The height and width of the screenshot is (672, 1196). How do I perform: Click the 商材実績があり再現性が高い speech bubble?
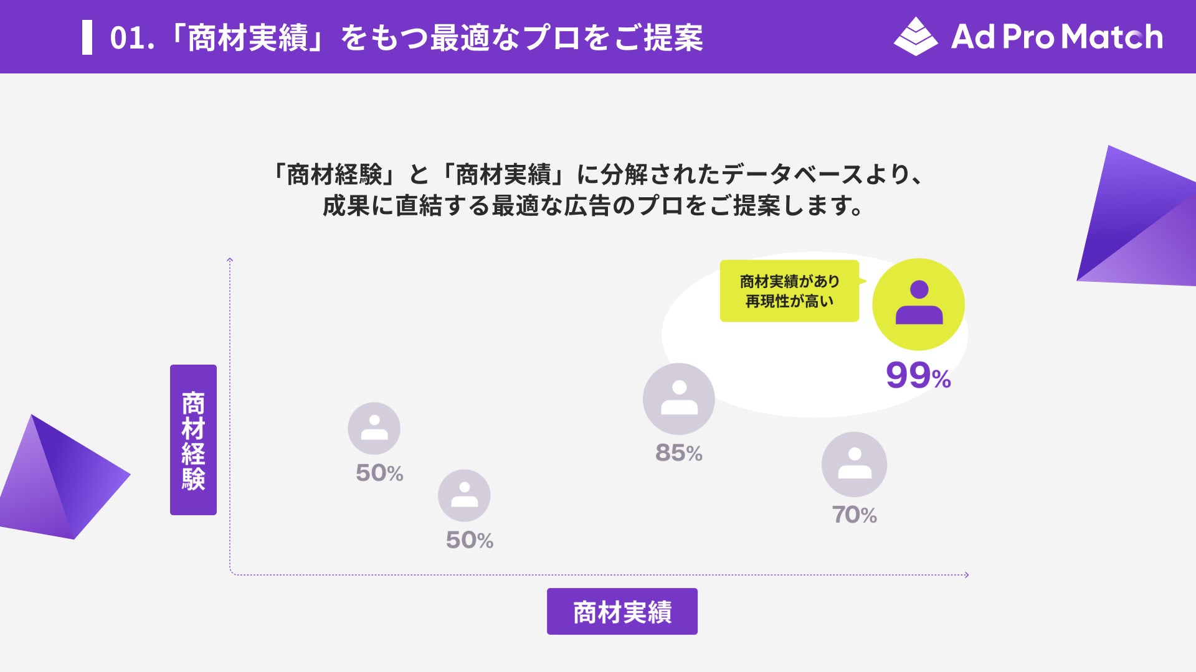789,291
